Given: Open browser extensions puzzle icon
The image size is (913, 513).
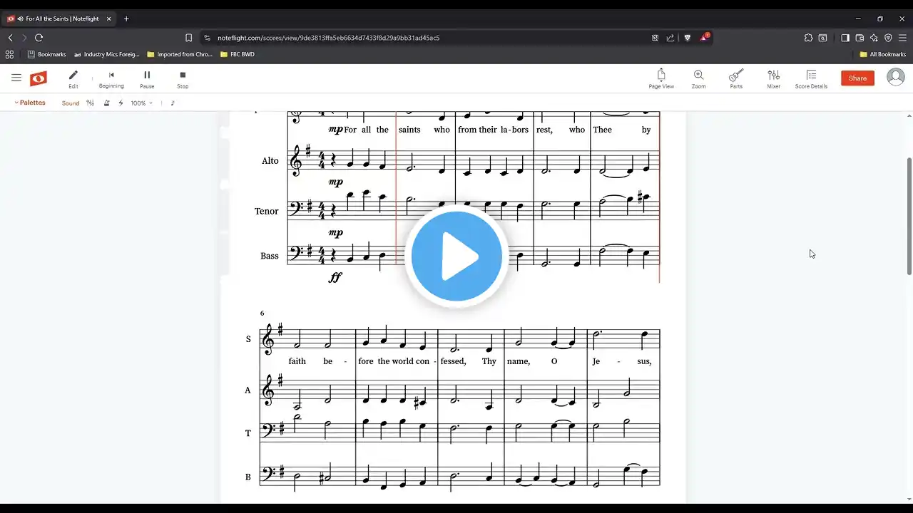Looking at the screenshot, I should click(808, 38).
